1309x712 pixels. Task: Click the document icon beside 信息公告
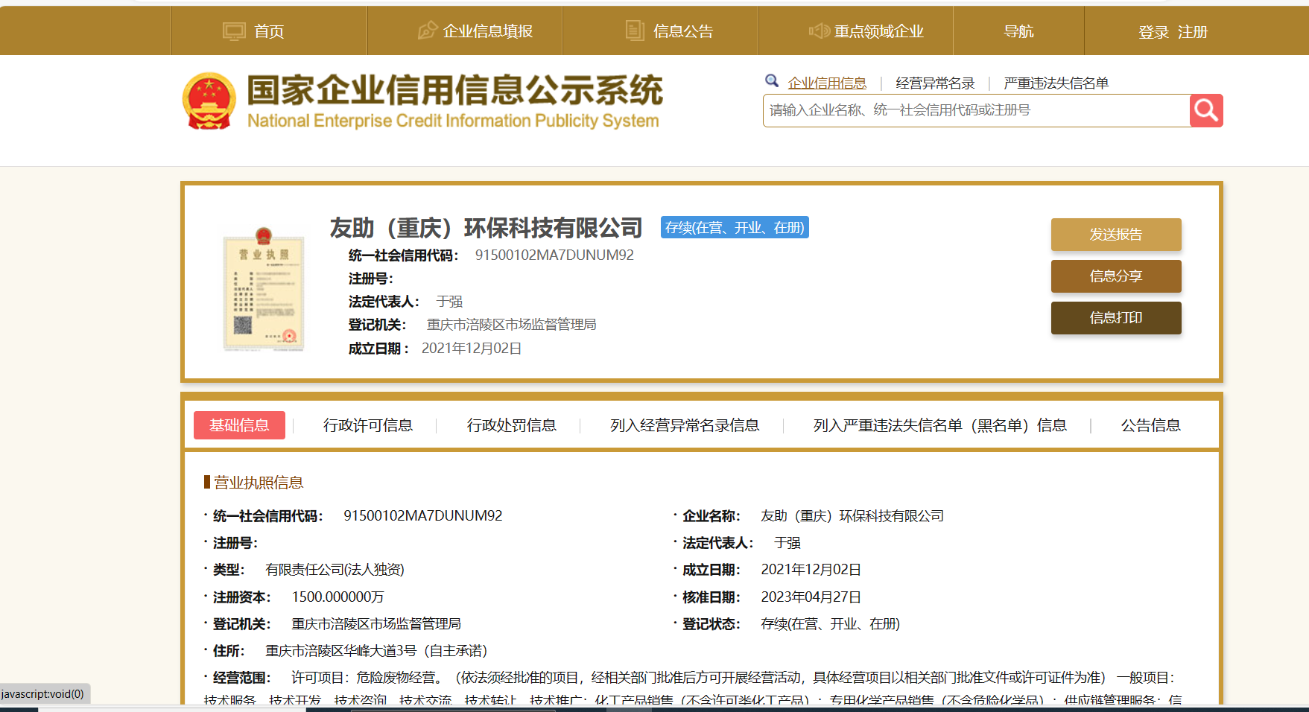[635, 31]
